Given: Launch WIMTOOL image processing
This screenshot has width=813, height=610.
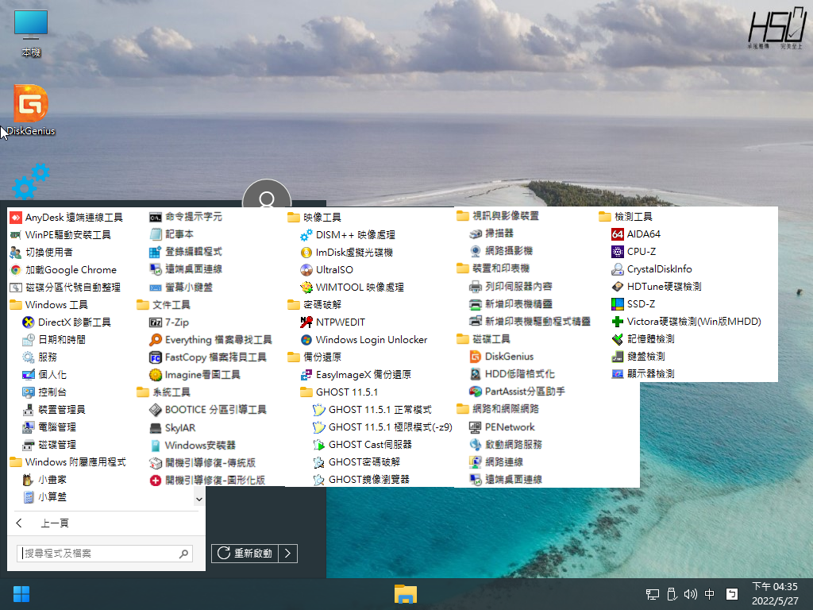Looking at the screenshot, I should click(x=352, y=288).
